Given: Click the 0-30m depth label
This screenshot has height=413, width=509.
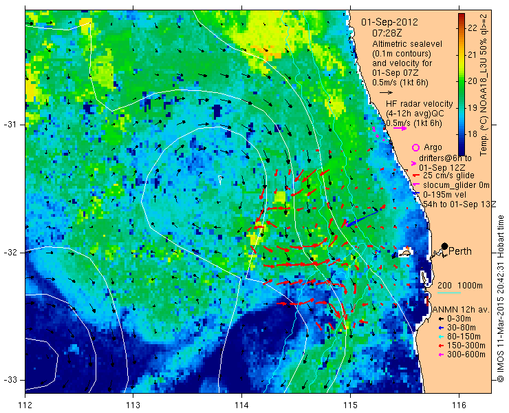Looking at the screenshot, I should tap(459, 319).
